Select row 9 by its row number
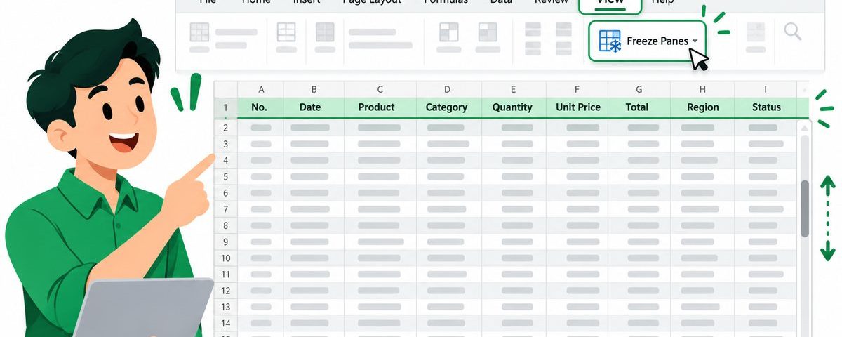Viewport: 842px width, 337px height. click(226, 242)
